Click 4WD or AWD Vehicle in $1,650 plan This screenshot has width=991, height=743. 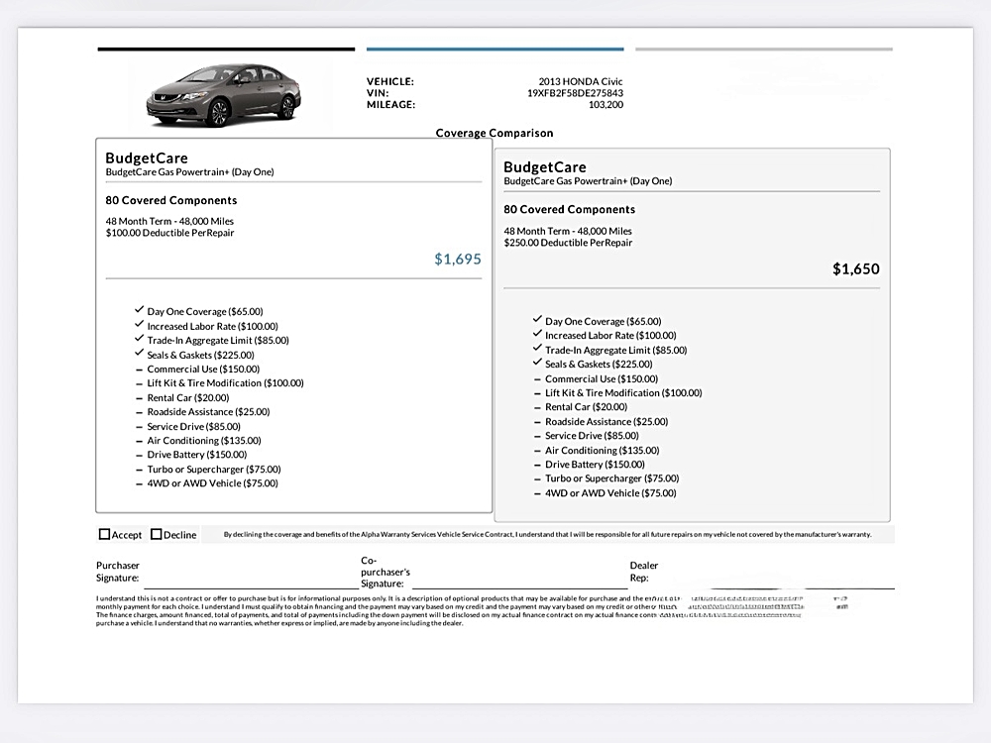tap(610, 492)
